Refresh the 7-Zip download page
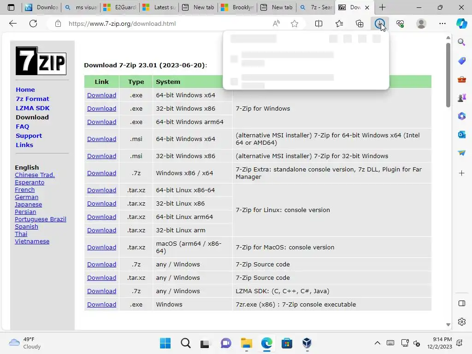The height and width of the screenshot is (354, 472). (33, 24)
